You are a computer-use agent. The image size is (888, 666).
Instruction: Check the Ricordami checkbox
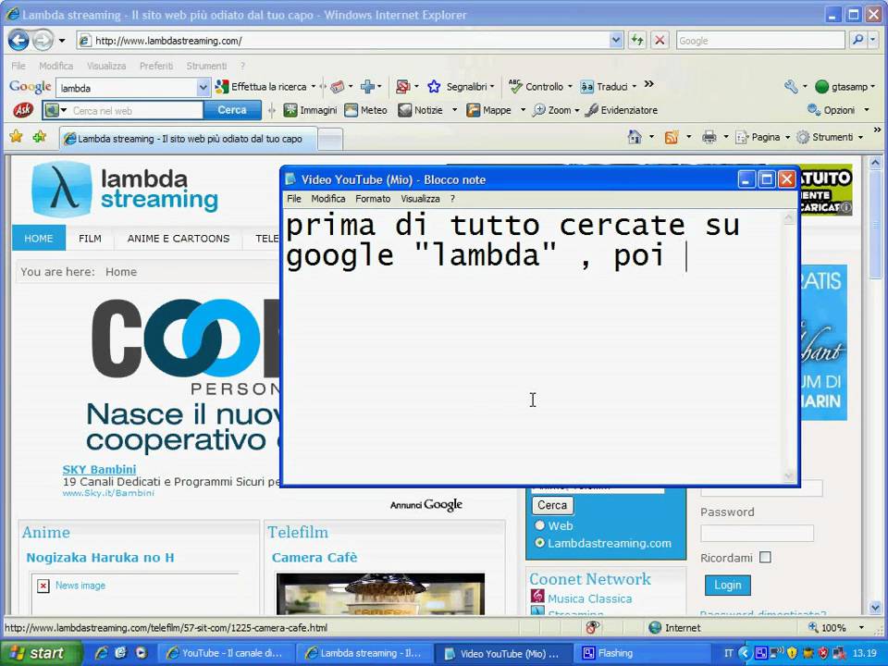(x=765, y=557)
